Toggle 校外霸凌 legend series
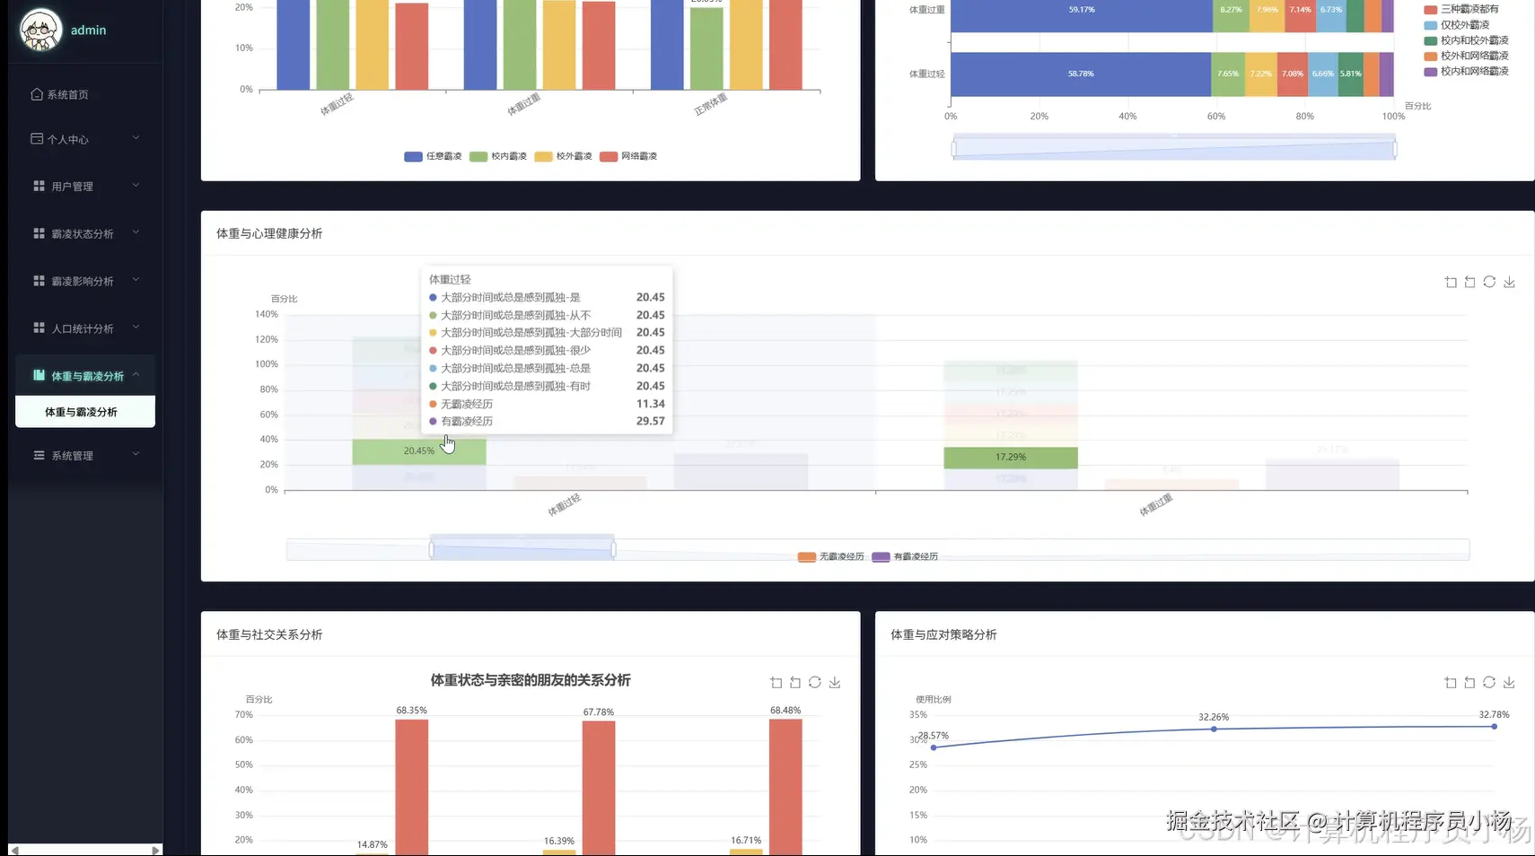Image resolution: width=1535 pixels, height=856 pixels. click(x=563, y=156)
